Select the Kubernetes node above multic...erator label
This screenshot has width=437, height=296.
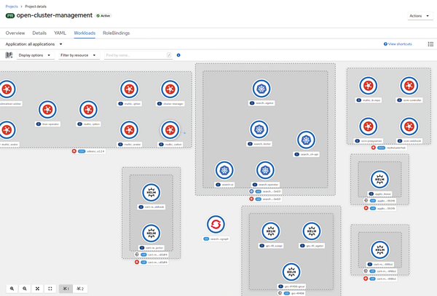(x=130, y=130)
